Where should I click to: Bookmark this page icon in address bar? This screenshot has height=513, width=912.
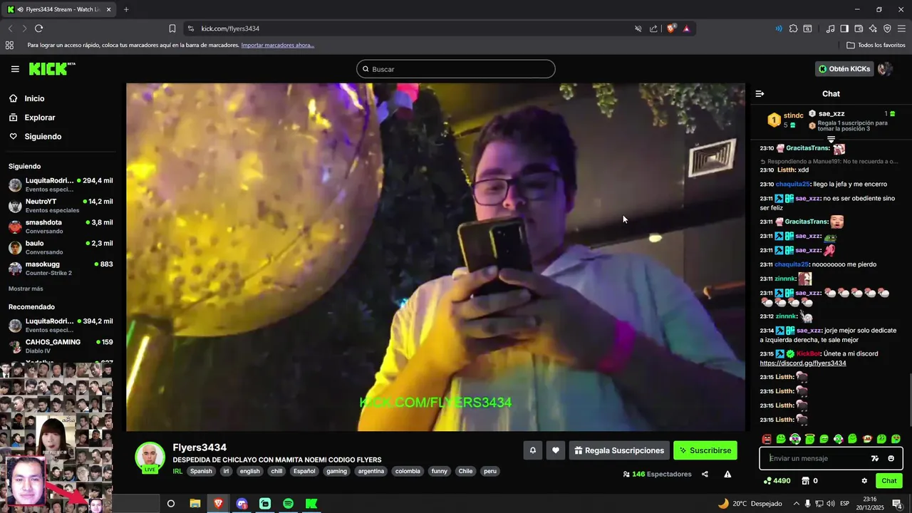coord(172,28)
